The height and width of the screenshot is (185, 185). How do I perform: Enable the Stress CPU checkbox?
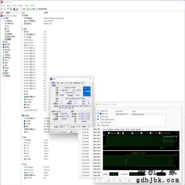[101, 111]
